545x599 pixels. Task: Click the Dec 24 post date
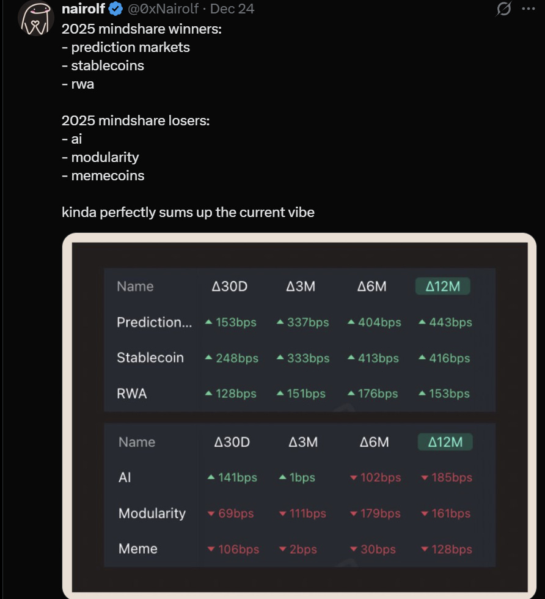[x=232, y=9]
